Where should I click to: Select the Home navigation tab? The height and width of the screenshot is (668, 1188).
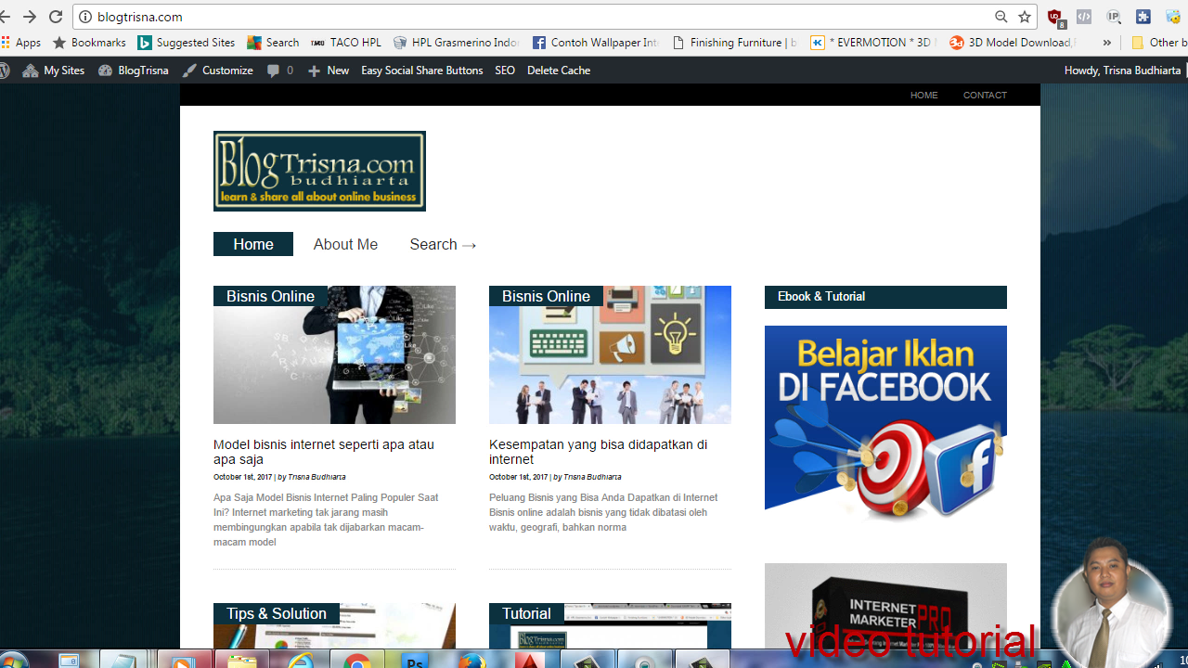[x=252, y=244]
